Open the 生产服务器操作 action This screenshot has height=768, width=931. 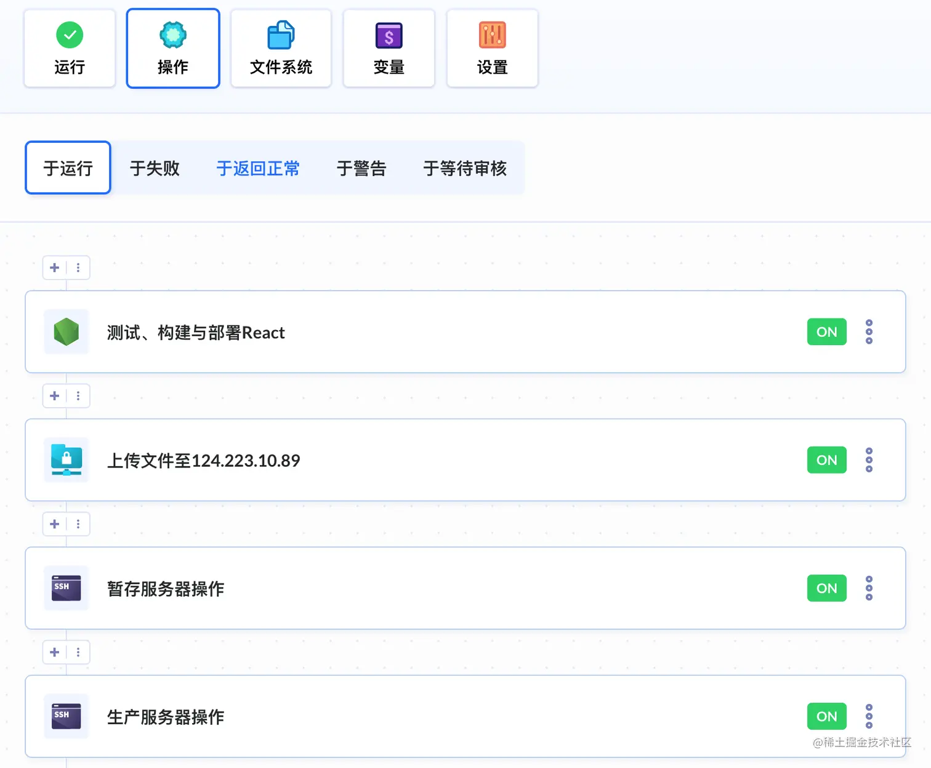(x=465, y=716)
